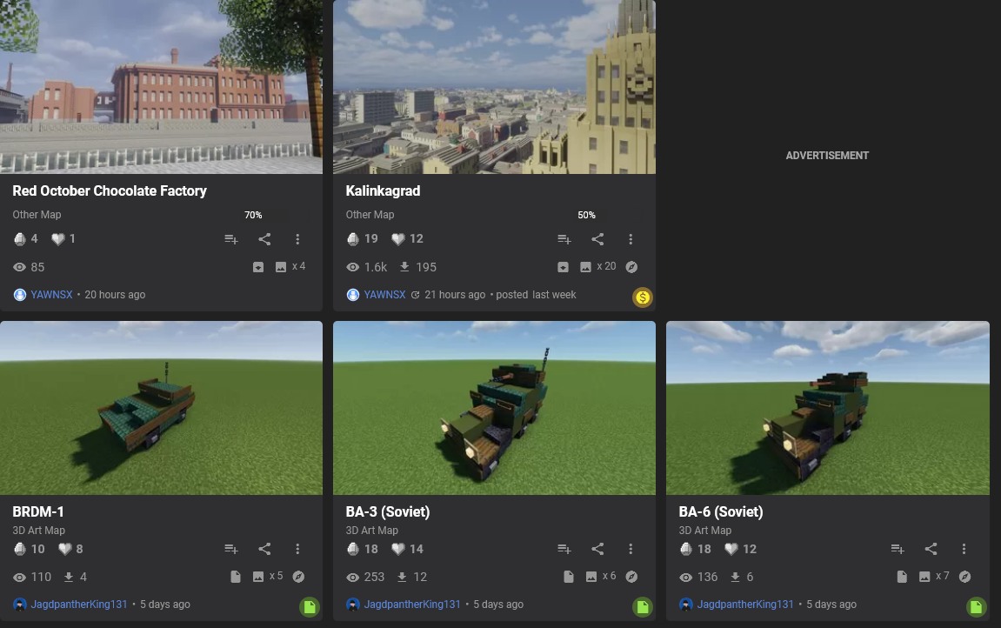Give diamond to BA-6 (Soviet)
This screenshot has width=1001, height=628.
coord(686,549)
